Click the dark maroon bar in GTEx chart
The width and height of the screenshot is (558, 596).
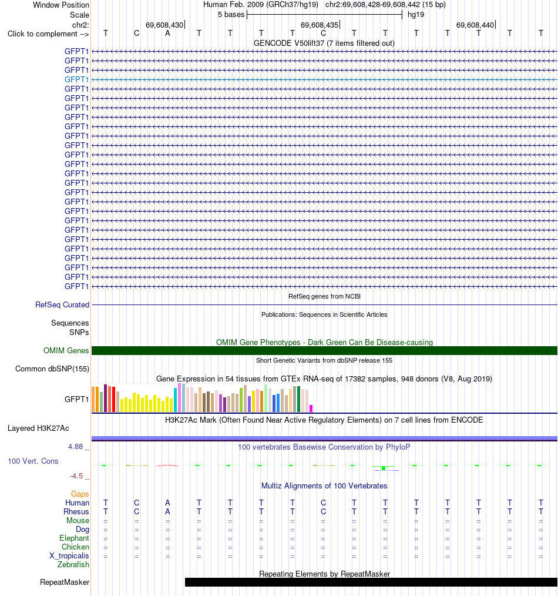(x=105, y=398)
